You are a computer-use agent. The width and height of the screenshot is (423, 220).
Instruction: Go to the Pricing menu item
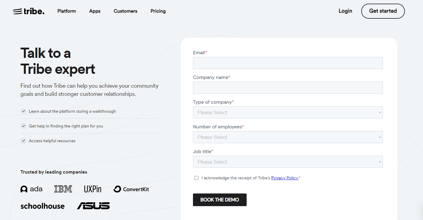(158, 11)
